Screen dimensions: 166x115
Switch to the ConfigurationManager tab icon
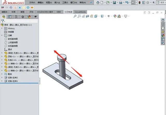tap(16, 17)
